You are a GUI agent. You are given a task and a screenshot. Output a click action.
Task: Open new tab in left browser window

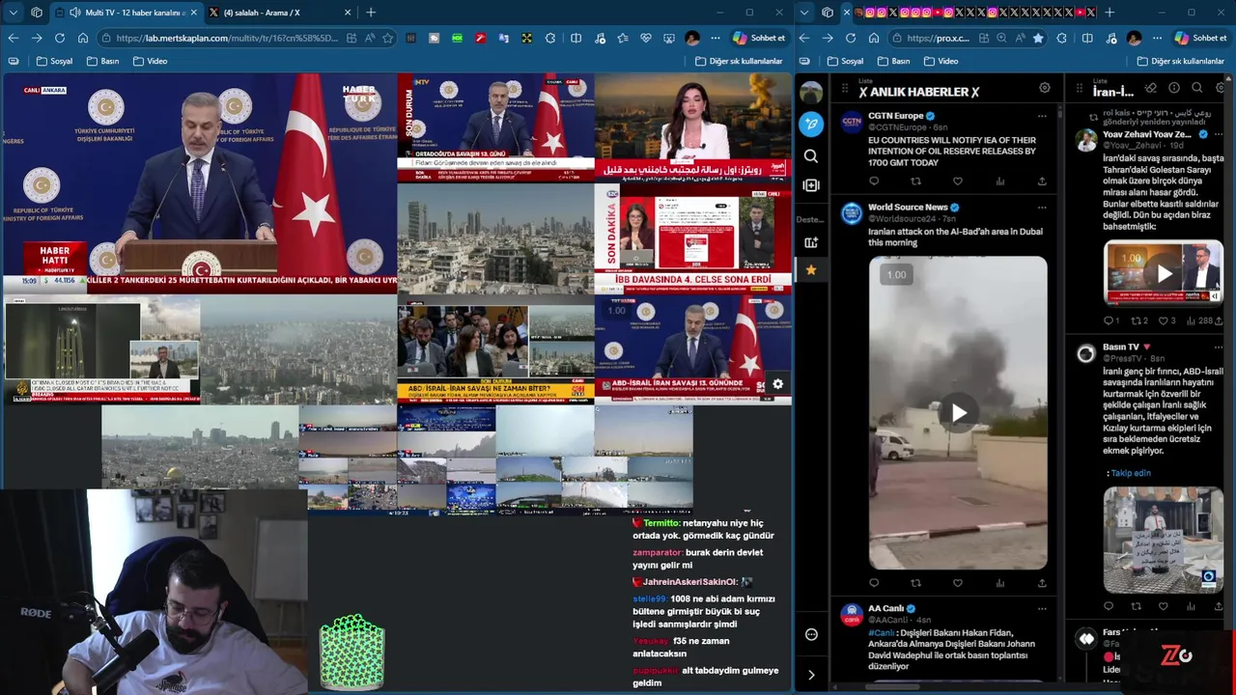pos(371,13)
